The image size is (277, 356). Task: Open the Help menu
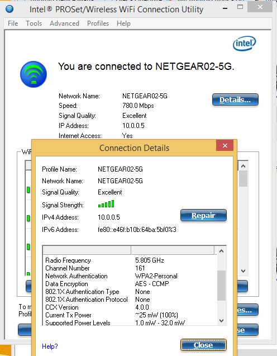pyautogui.click(x=123, y=23)
